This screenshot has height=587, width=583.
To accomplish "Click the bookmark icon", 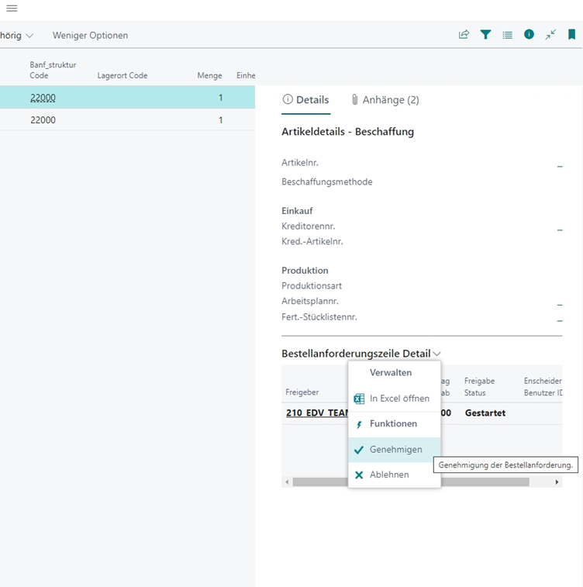I will pos(572,35).
